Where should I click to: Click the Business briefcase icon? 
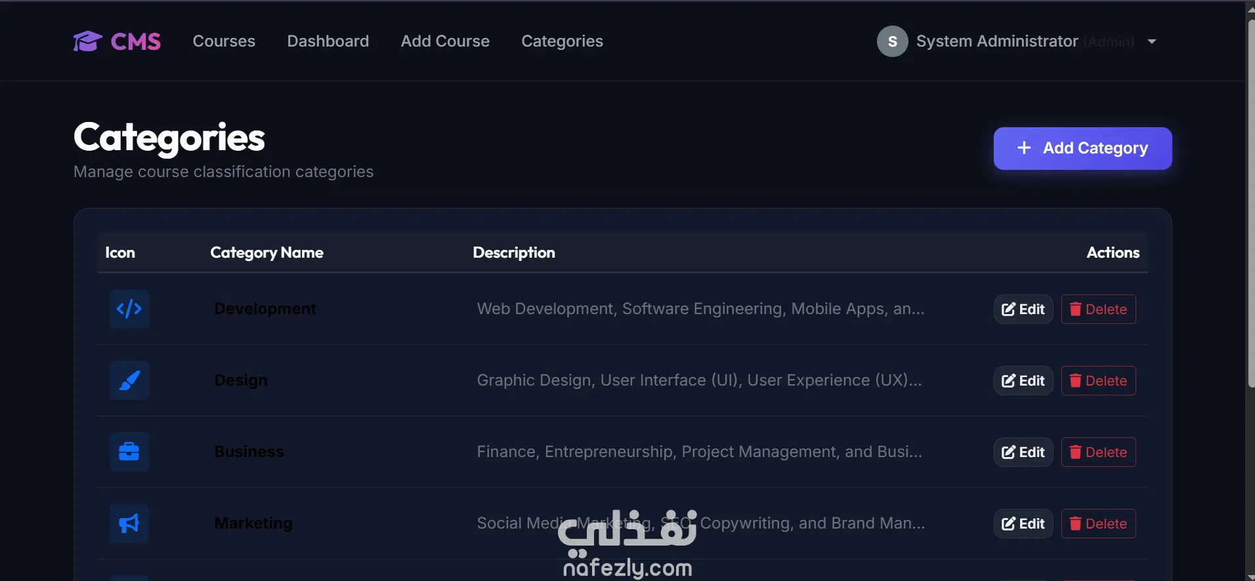pyautogui.click(x=129, y=452)
